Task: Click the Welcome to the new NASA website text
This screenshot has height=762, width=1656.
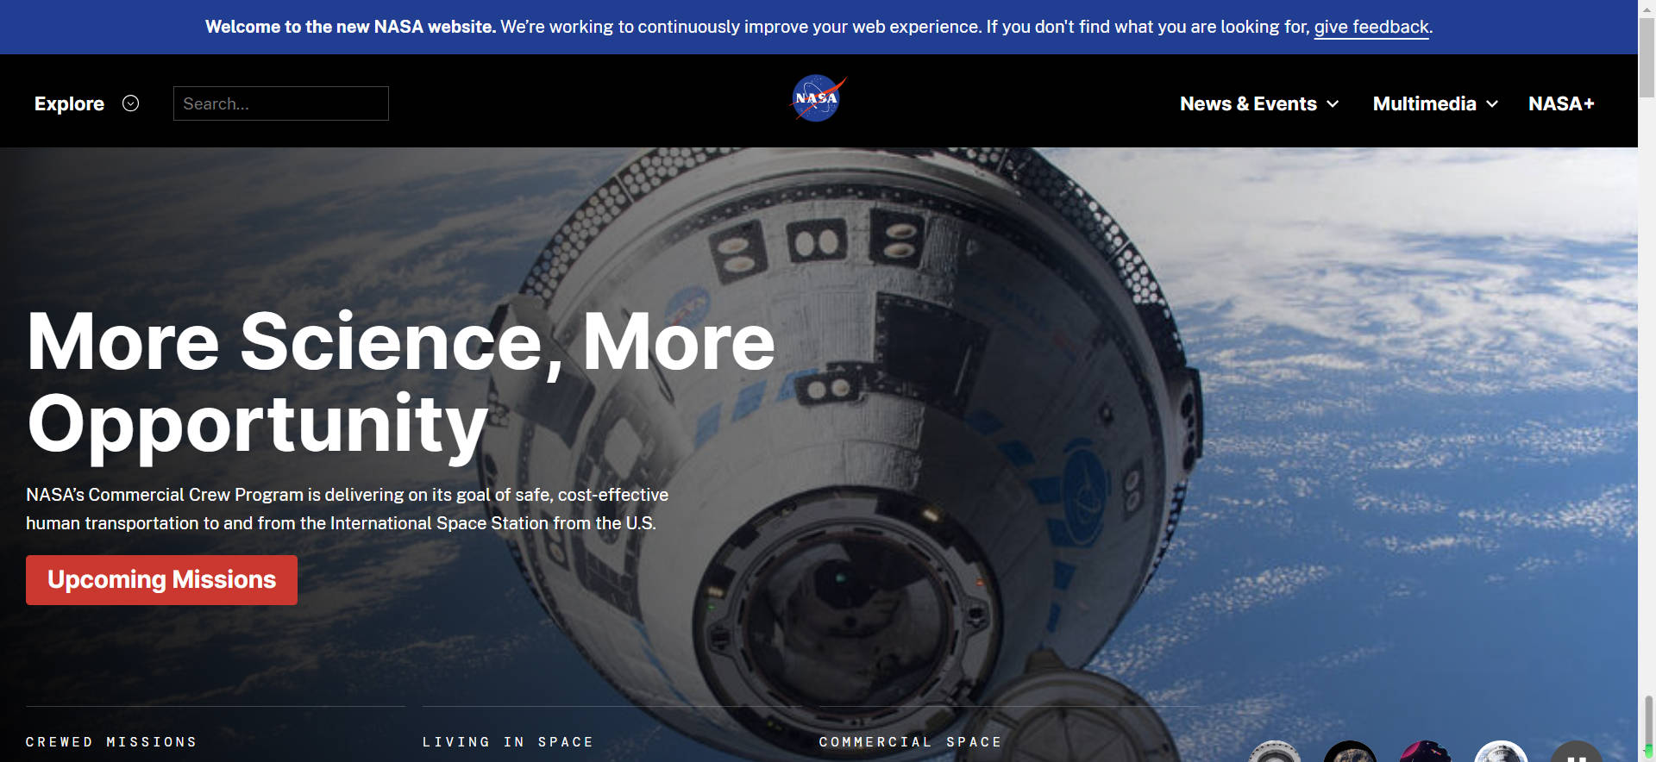Action: tap(350, 27)
